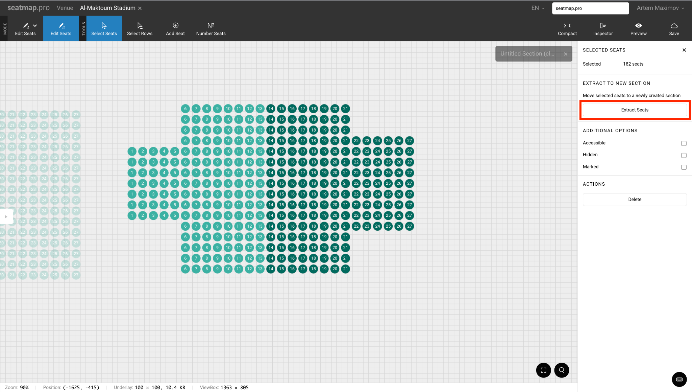Check the Hidden option
Viewport: 692px width, 392px height.
pos(684,155)
